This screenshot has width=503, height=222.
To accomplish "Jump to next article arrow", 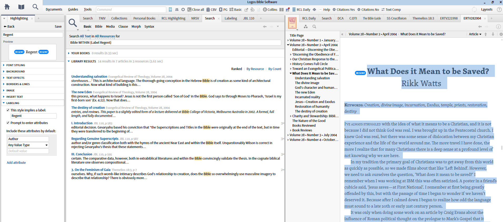I will (x=493, y=34).
